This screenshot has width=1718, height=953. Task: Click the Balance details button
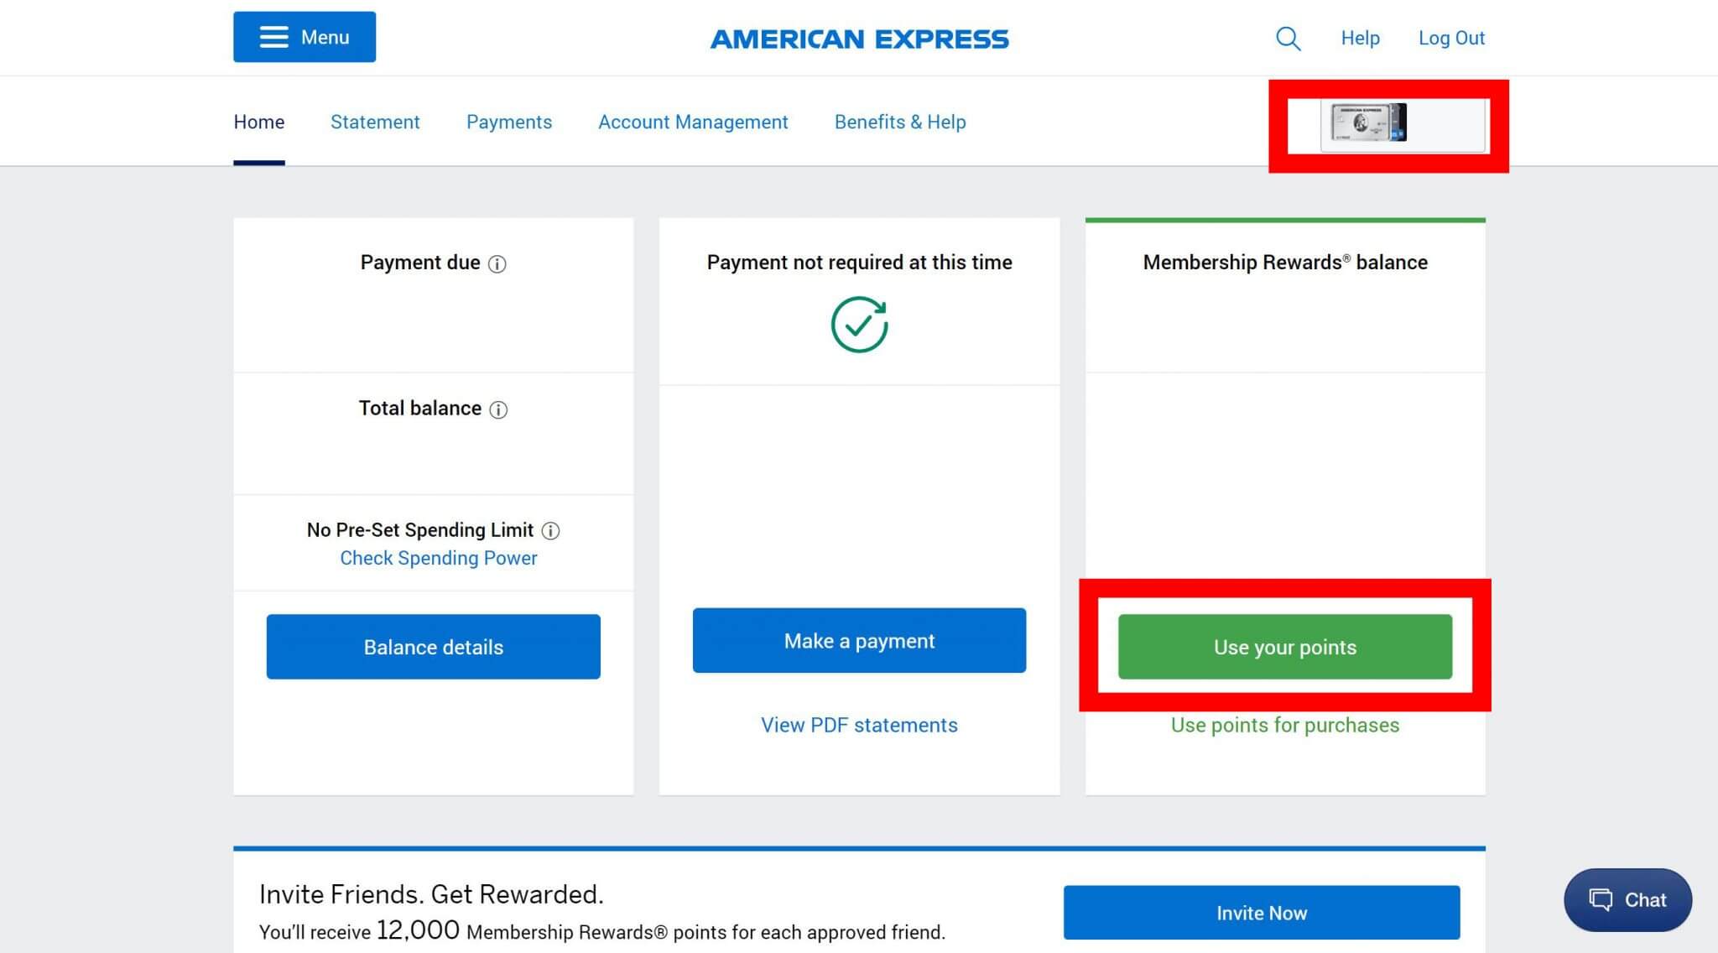click(434, 647)
